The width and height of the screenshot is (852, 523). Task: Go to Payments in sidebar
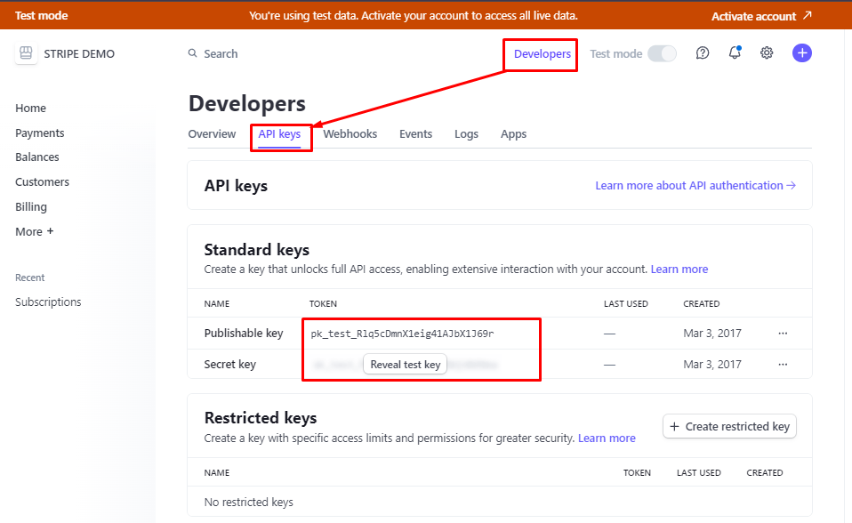pyautogui.click(x=40, y=133)
